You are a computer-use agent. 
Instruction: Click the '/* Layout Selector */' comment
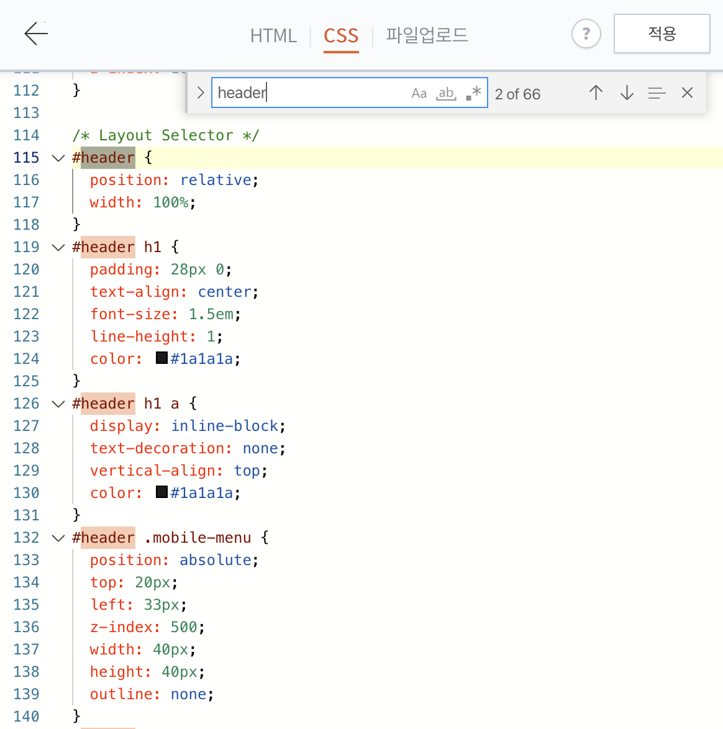166,135
